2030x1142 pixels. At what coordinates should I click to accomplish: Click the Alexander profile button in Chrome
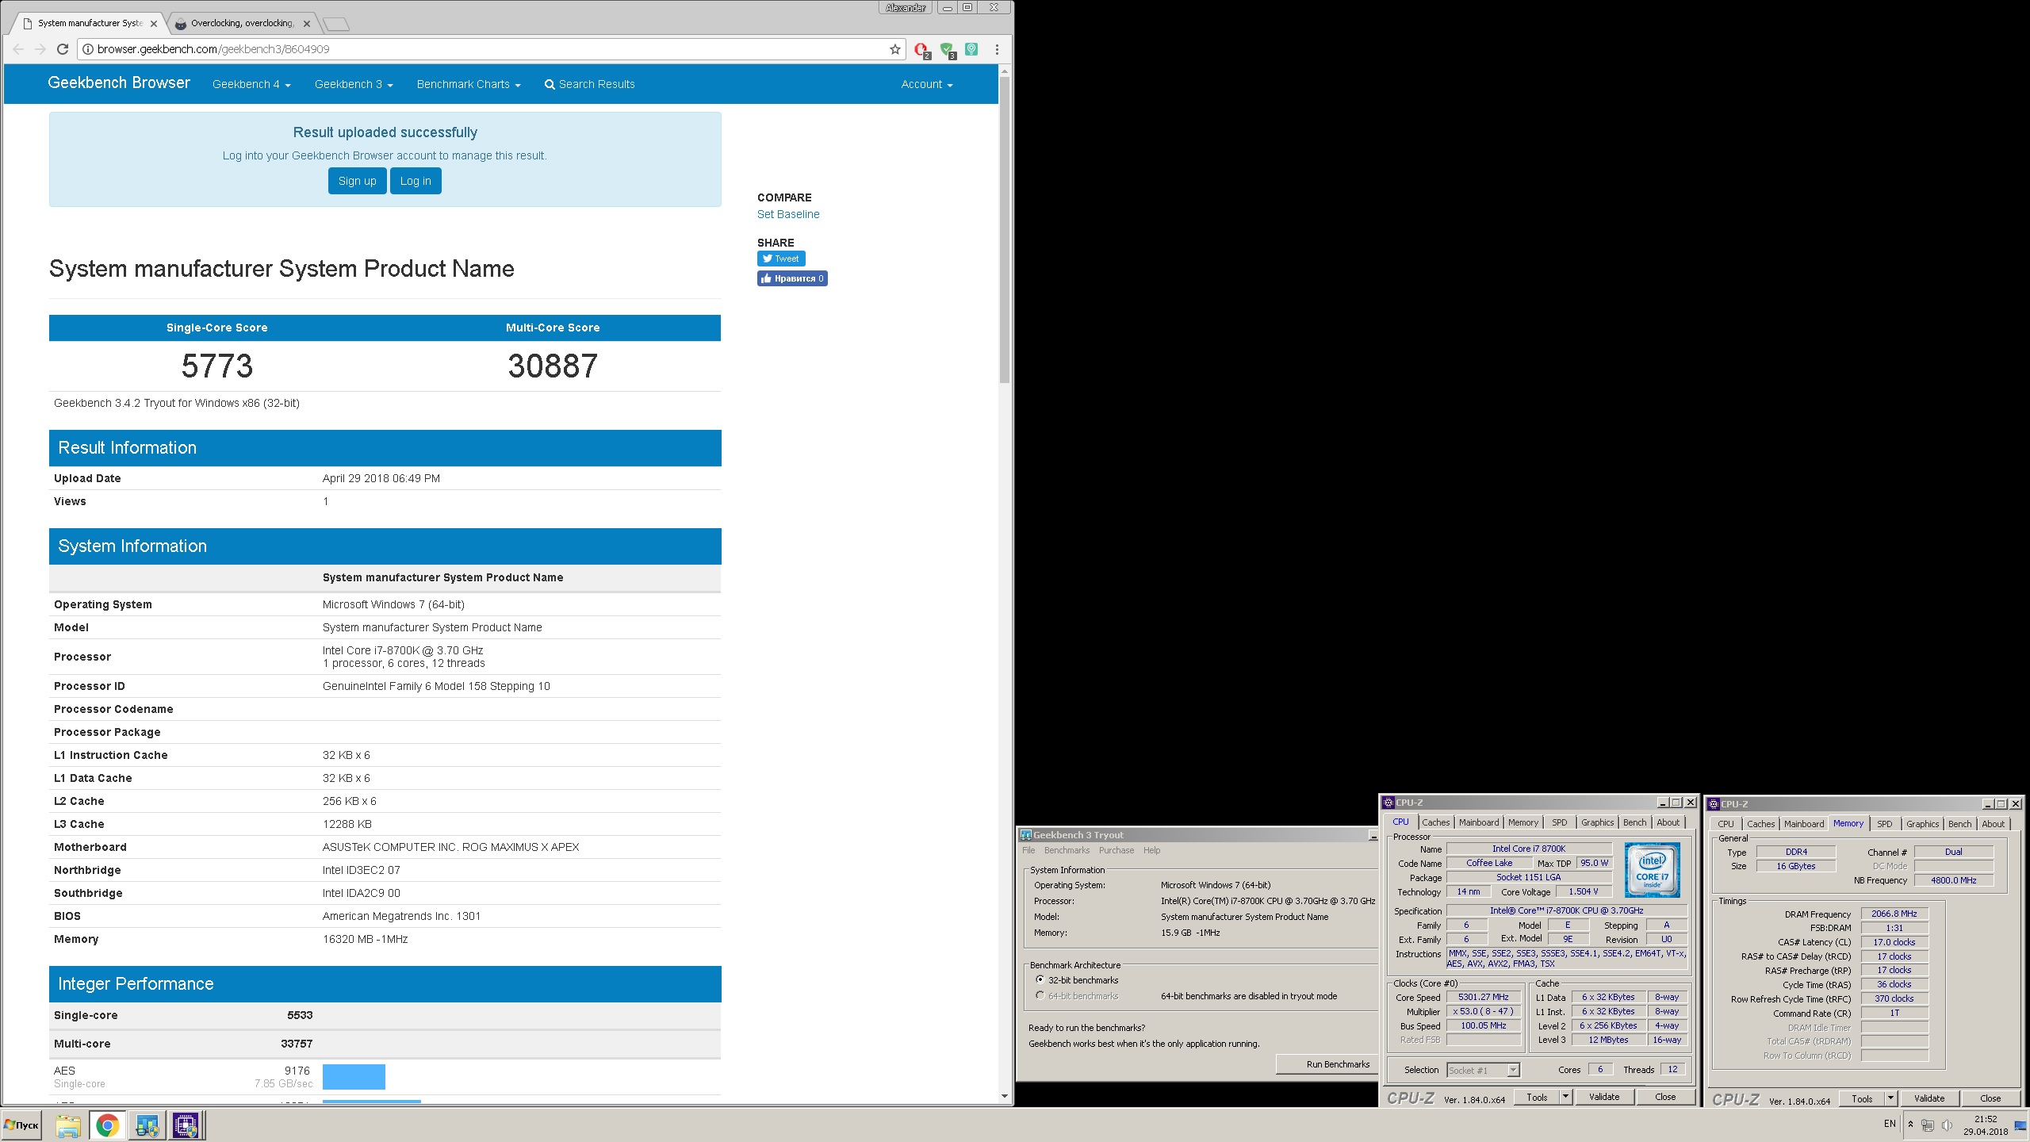[906, 8]
